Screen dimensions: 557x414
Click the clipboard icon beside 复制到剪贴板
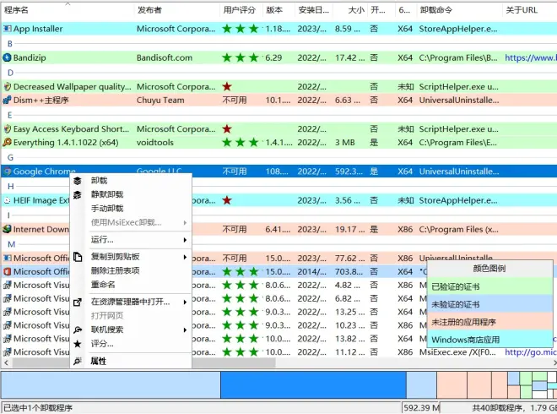pos(78,257)
